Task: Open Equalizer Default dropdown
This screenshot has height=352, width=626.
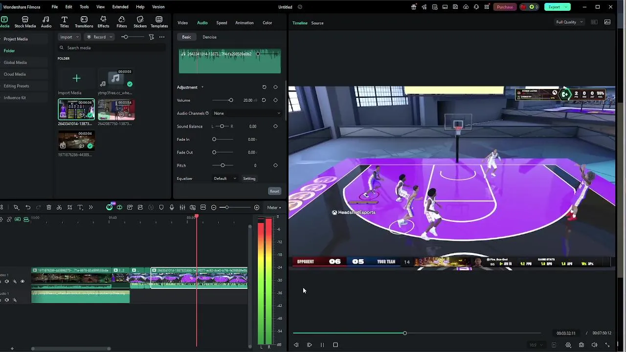Action: coord(224,178)
